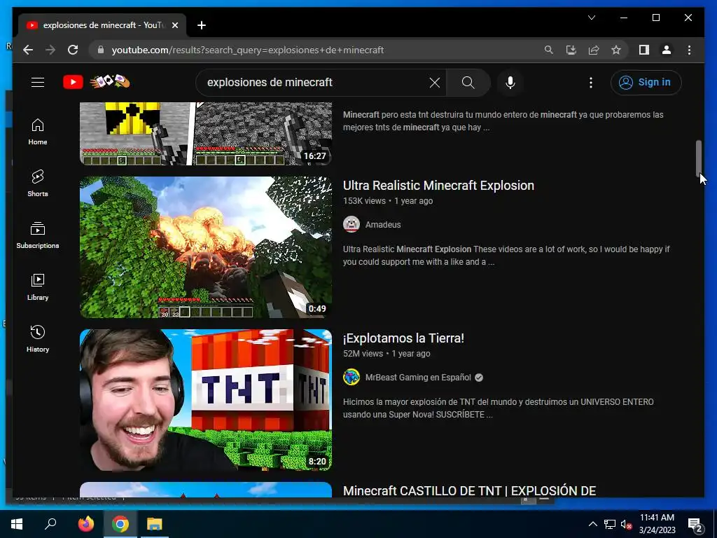
Task: Open YouTube settings three-dot menu
Action: pos(591,83)
